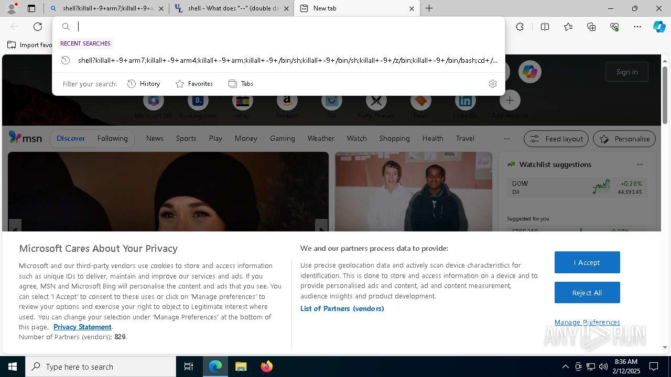The width and height of the screenshot is (671, 377).
Task: Open File Explorer from taskbar
Action: point(241,367)
